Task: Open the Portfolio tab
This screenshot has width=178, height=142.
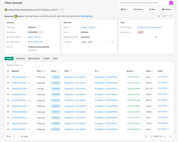Action: [x=46, y=58]
